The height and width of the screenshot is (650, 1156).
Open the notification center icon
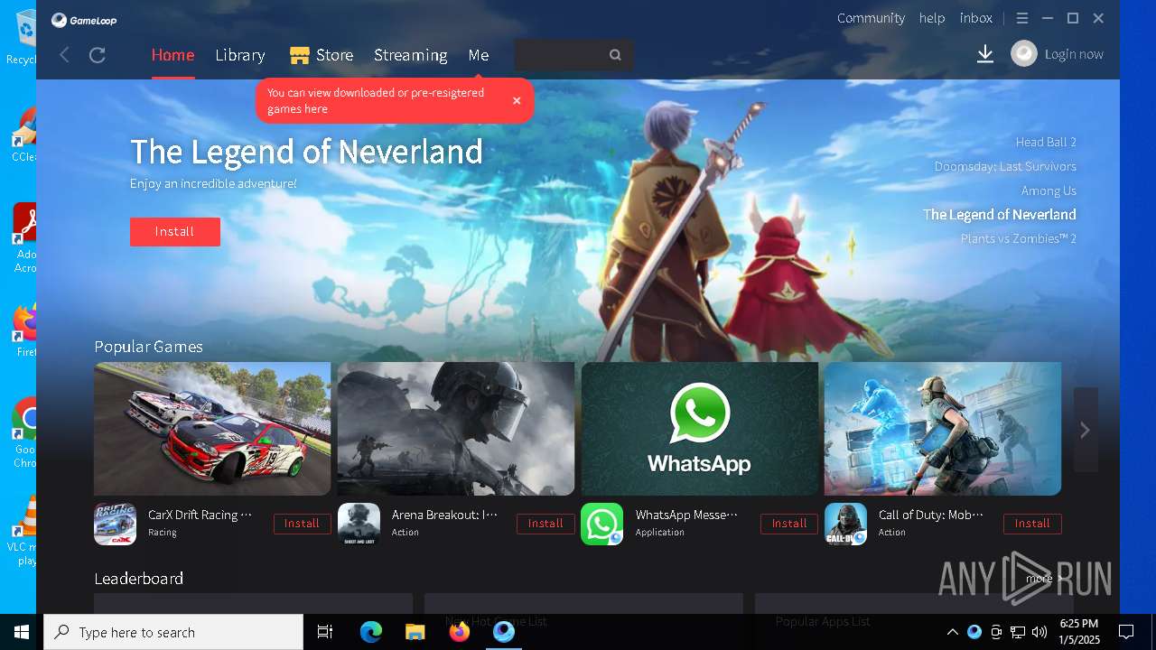(1126, 632)
